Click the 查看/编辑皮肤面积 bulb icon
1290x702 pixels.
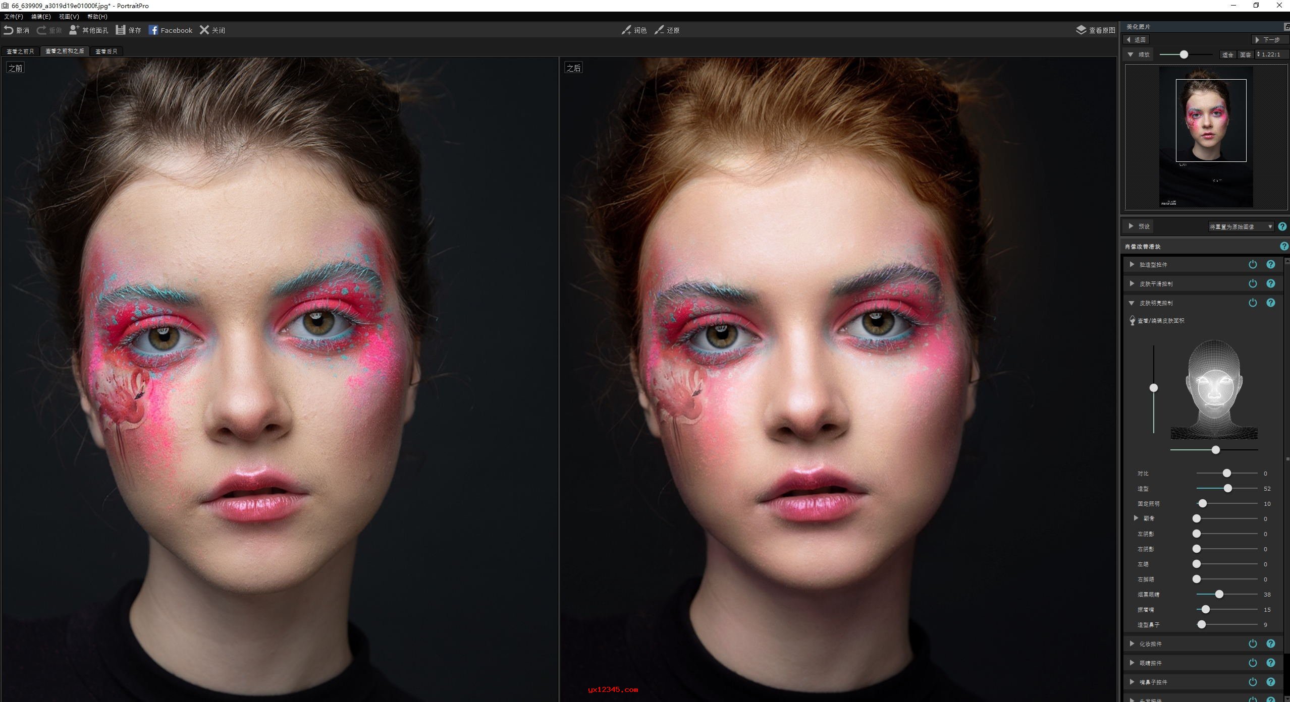[1132, 320]
